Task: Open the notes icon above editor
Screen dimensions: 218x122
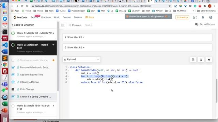Action: tap(193, 60)
